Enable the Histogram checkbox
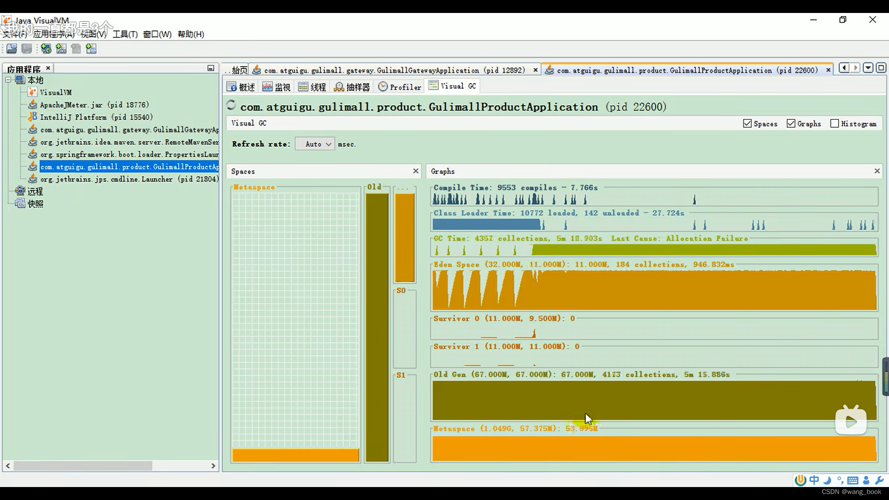The height and width of the screenshot is (500, 889). click(834, 124)
